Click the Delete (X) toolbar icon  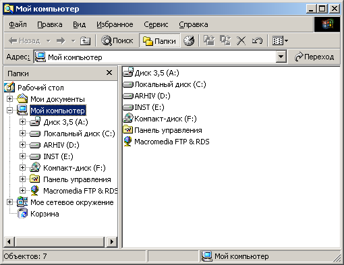tap(241, 41)
